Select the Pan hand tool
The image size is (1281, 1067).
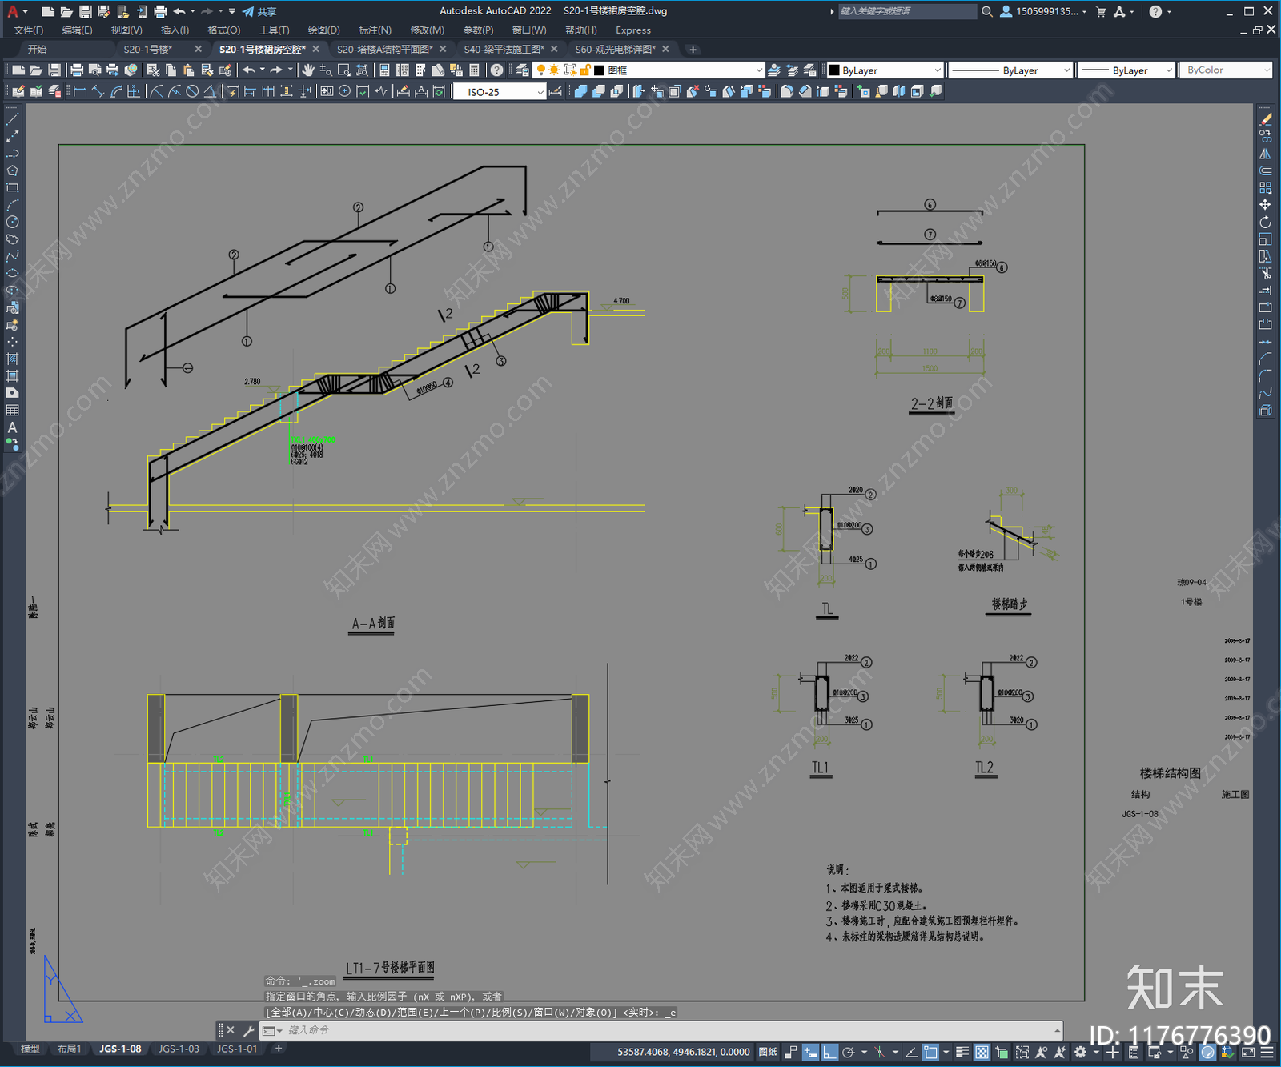(308, 70)
